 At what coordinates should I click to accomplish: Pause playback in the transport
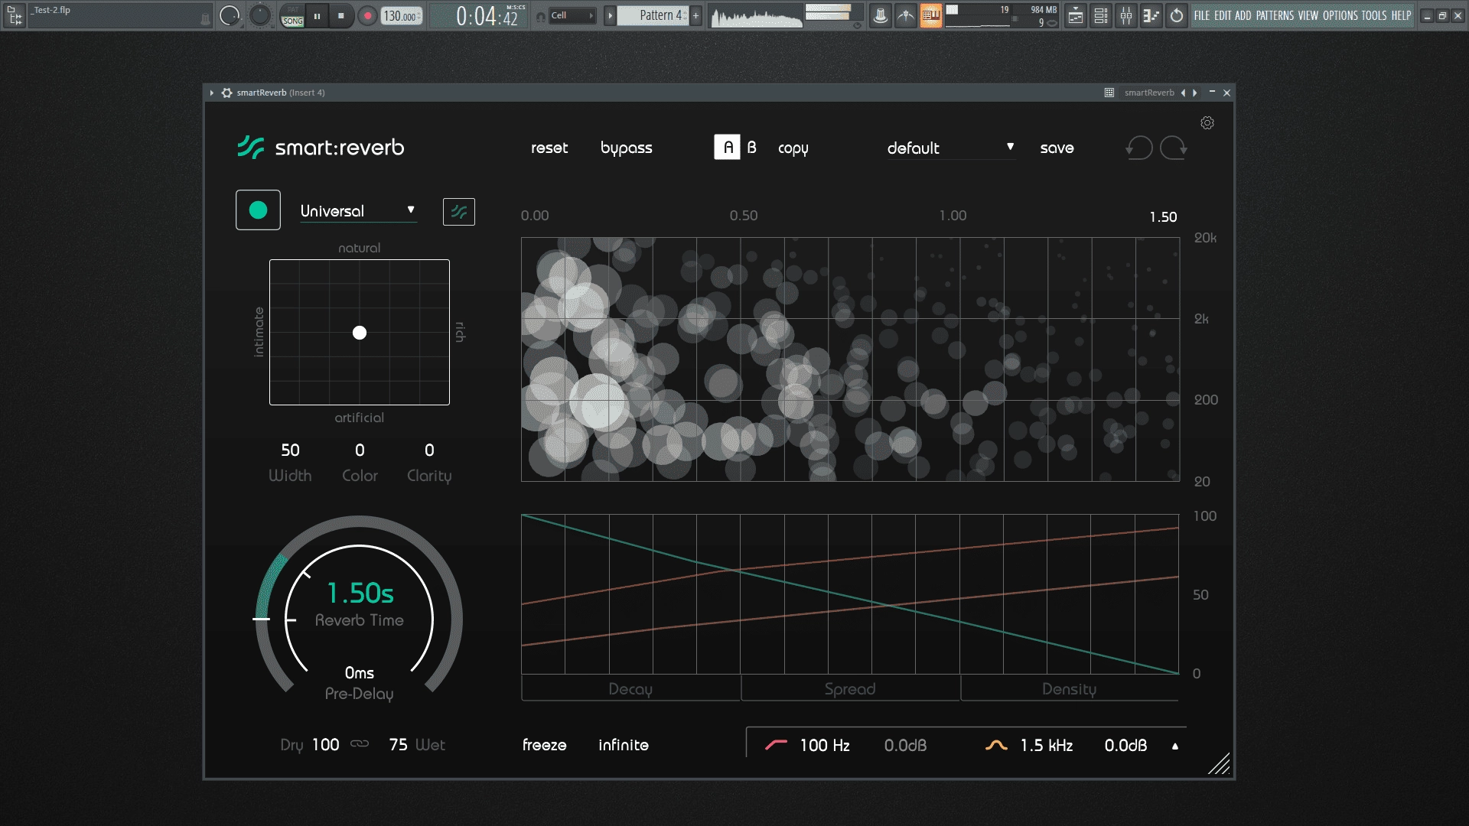point(317,15)
